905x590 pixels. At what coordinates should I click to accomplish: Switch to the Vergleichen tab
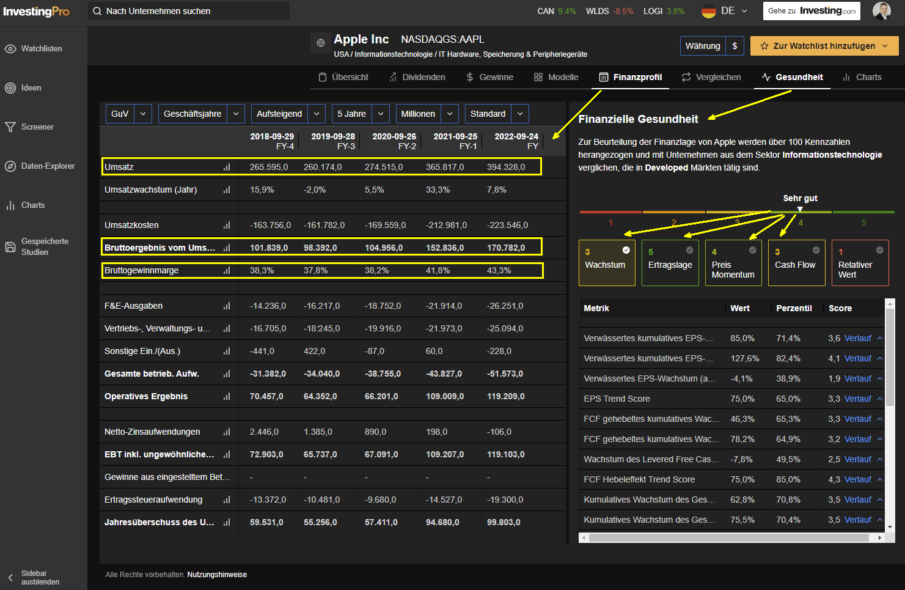[x=711, y=77]
